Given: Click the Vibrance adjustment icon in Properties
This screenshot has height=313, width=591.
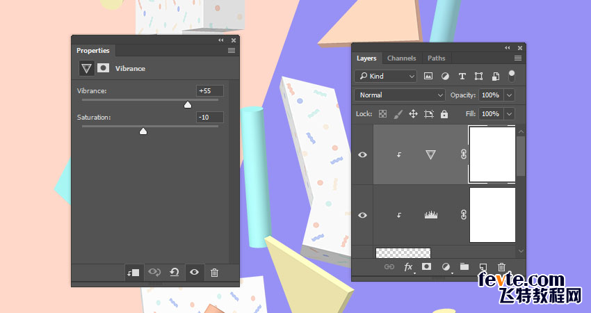Looking at the screenshot, I should (x=86, y=68).
